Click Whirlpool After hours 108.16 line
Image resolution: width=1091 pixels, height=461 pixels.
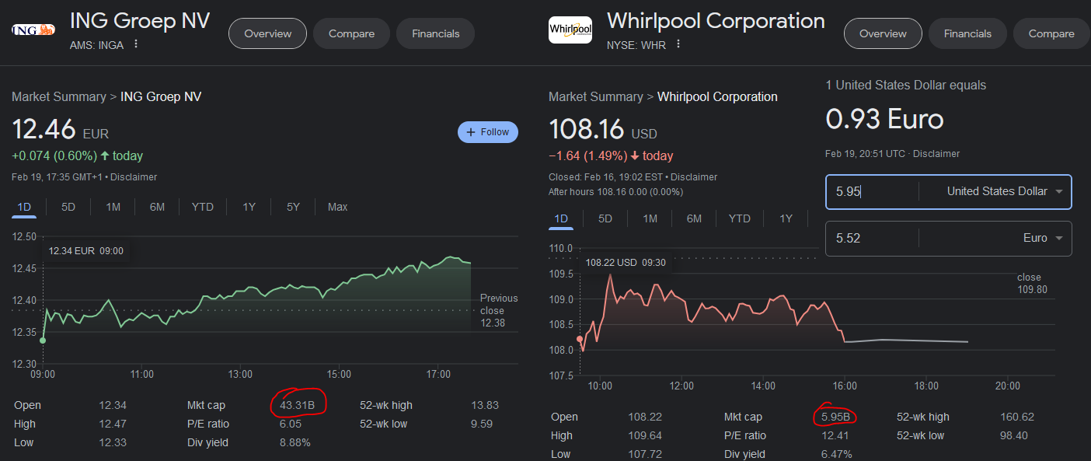click(x=615, y=192)
